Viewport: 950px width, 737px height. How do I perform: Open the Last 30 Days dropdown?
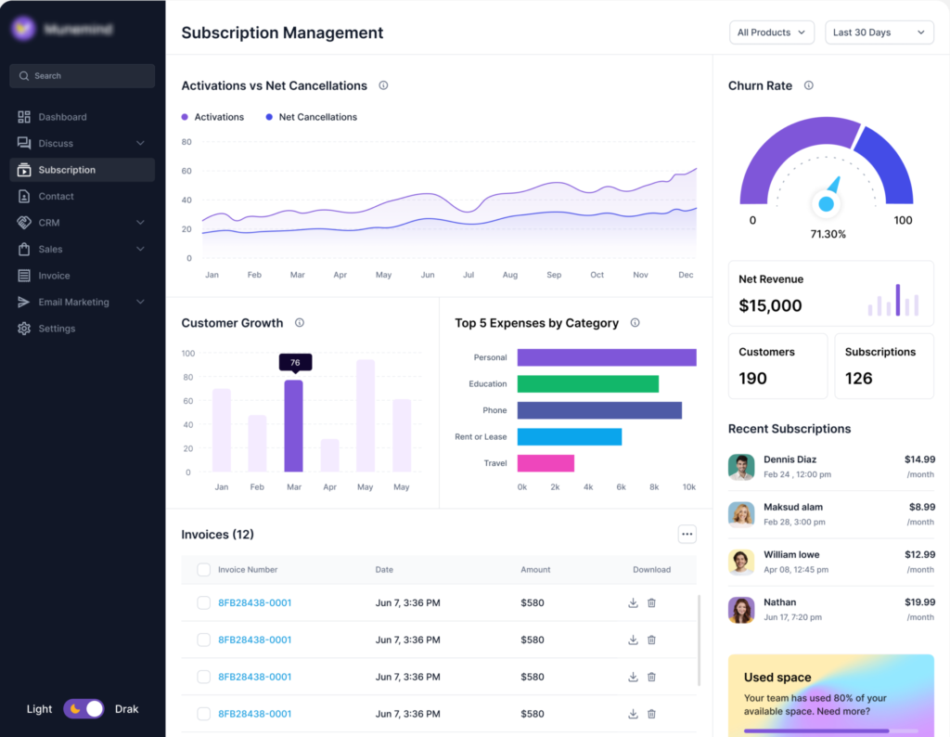(x=879, y=32)
